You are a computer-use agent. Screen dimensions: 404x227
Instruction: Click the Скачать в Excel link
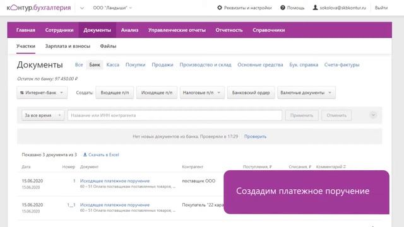pos(104,154)
